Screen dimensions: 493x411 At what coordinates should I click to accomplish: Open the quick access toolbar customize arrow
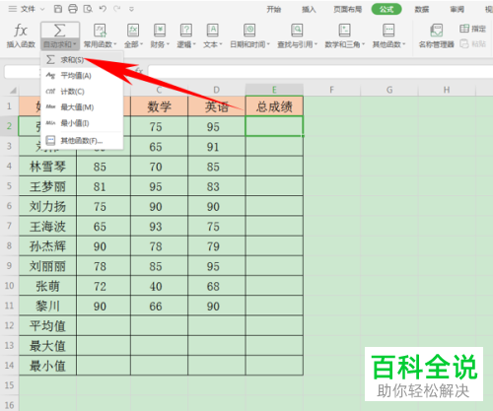tap(131, 9)
